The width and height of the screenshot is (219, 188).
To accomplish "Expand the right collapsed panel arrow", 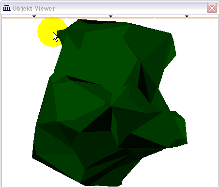I will pyautogui.click(x=187, y=16).
